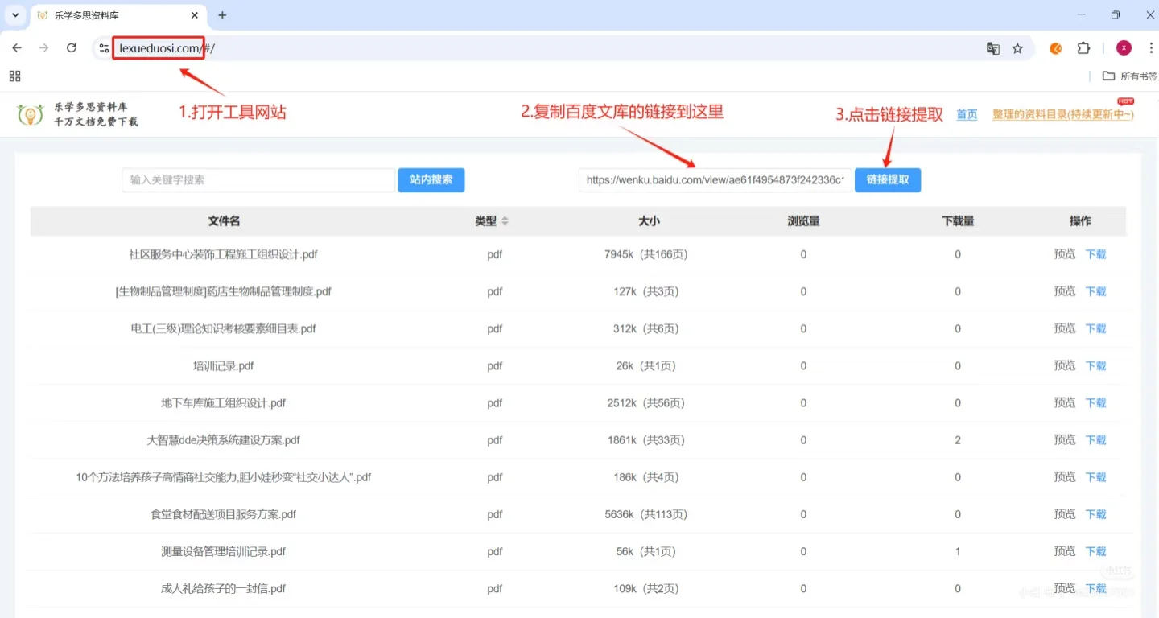This screenshot has height=618, width=1159.
Task: Open the Chrome three-dot menu
Action: point(1153,48)
